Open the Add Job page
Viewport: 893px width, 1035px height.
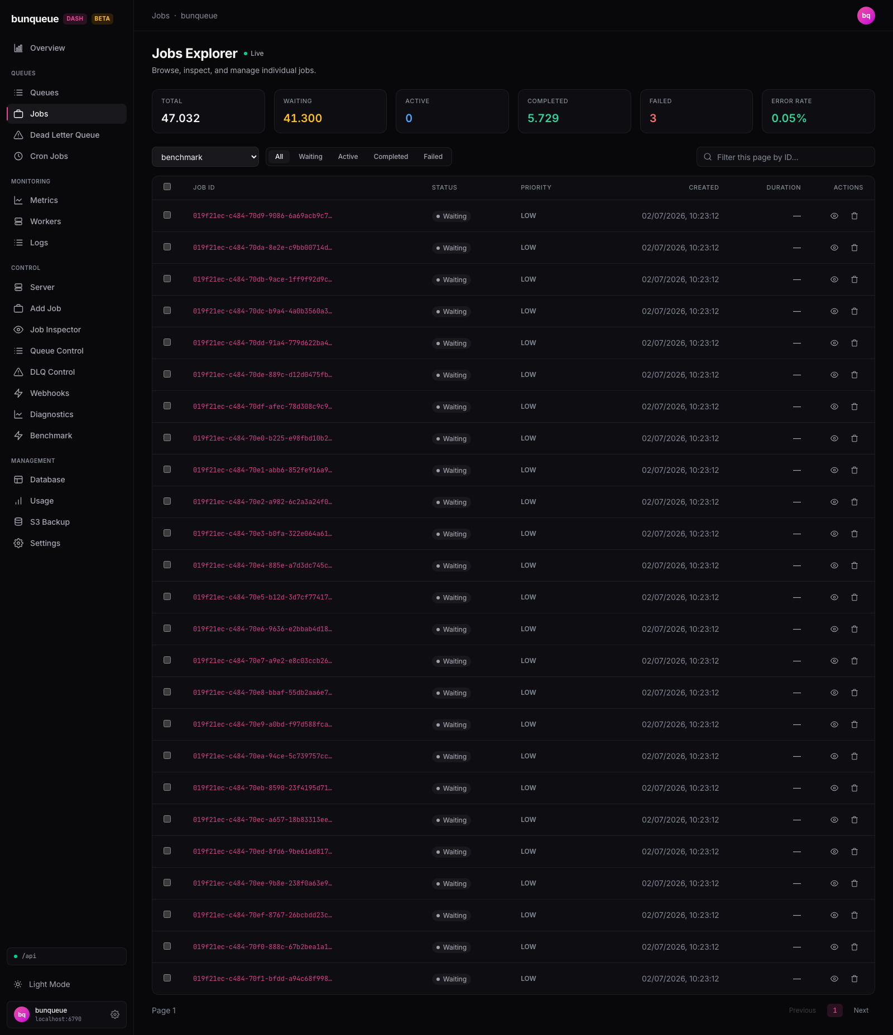[66, 308]
